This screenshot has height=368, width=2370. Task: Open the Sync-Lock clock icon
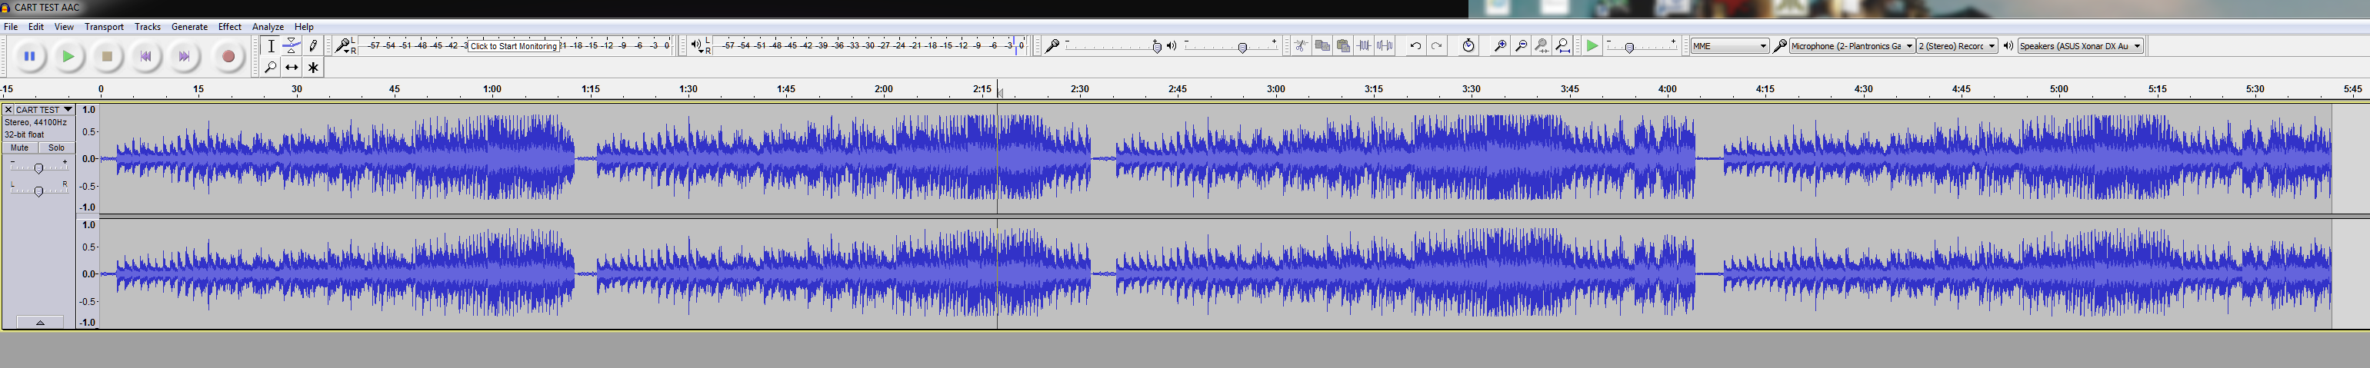1468,46
